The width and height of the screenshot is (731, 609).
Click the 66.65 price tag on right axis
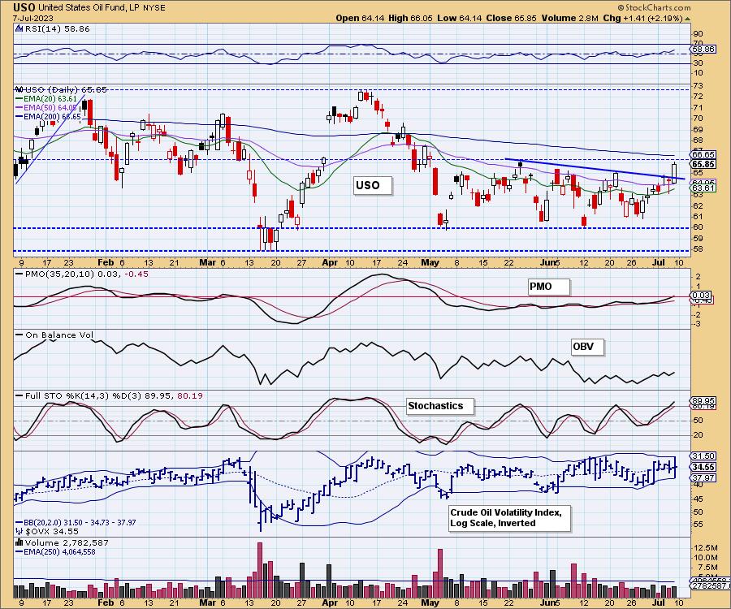pyautogui.click(x=703, y=154)
